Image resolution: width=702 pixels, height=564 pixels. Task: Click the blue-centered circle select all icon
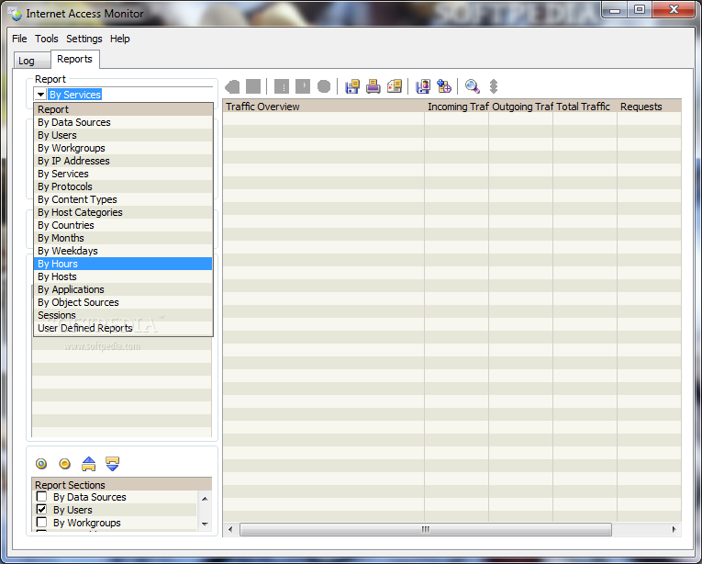coord(41,464)
